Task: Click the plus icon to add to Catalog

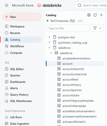Action: tap(101, 15)
